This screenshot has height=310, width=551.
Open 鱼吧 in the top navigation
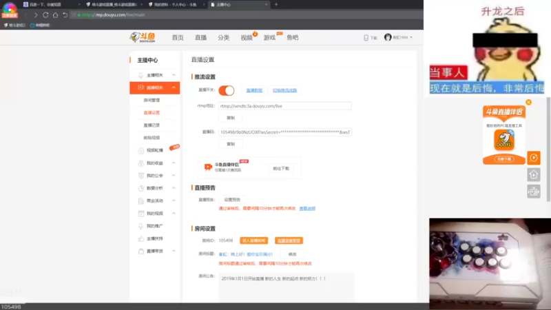[x=292, y=37]
